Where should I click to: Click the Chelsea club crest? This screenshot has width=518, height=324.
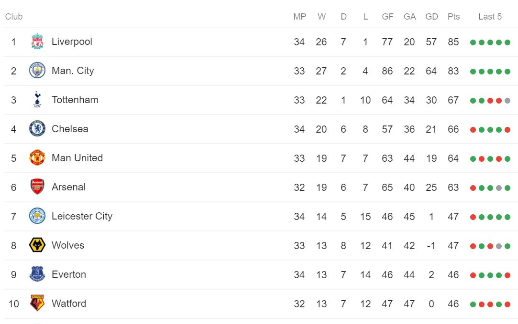pos(37,128)
